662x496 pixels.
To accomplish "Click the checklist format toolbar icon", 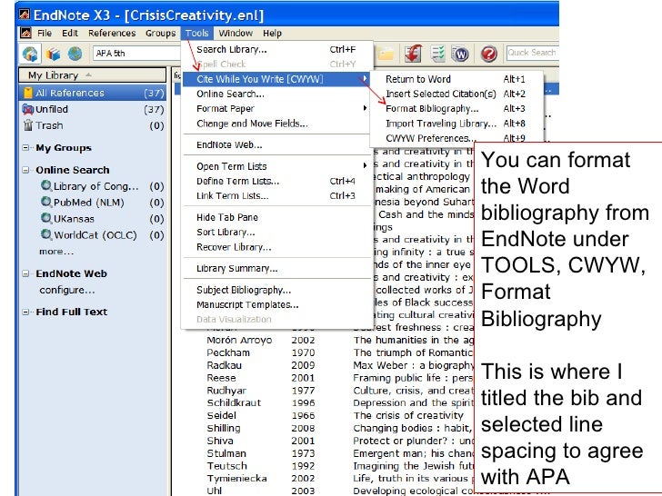I will (x=437, y=54).
